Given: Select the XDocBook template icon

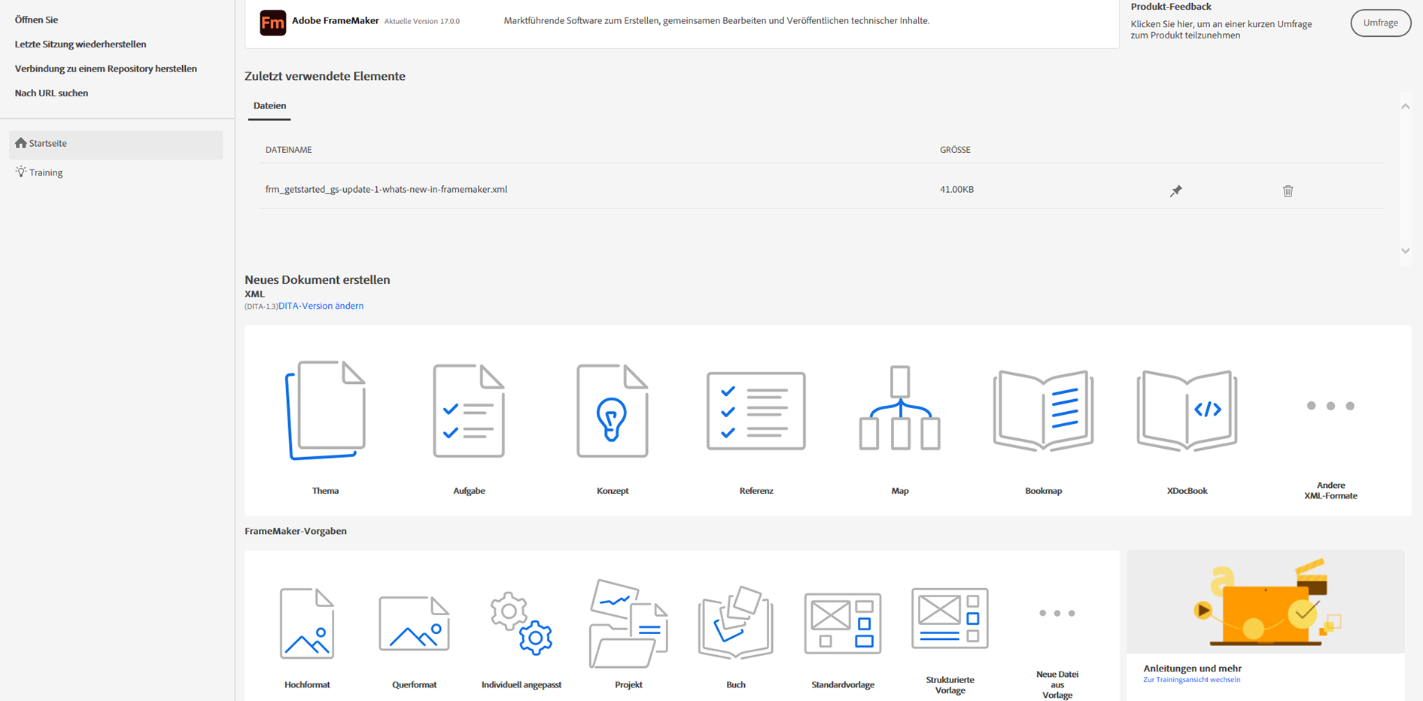Looking at the screenshot, I should click(1187, 411).
